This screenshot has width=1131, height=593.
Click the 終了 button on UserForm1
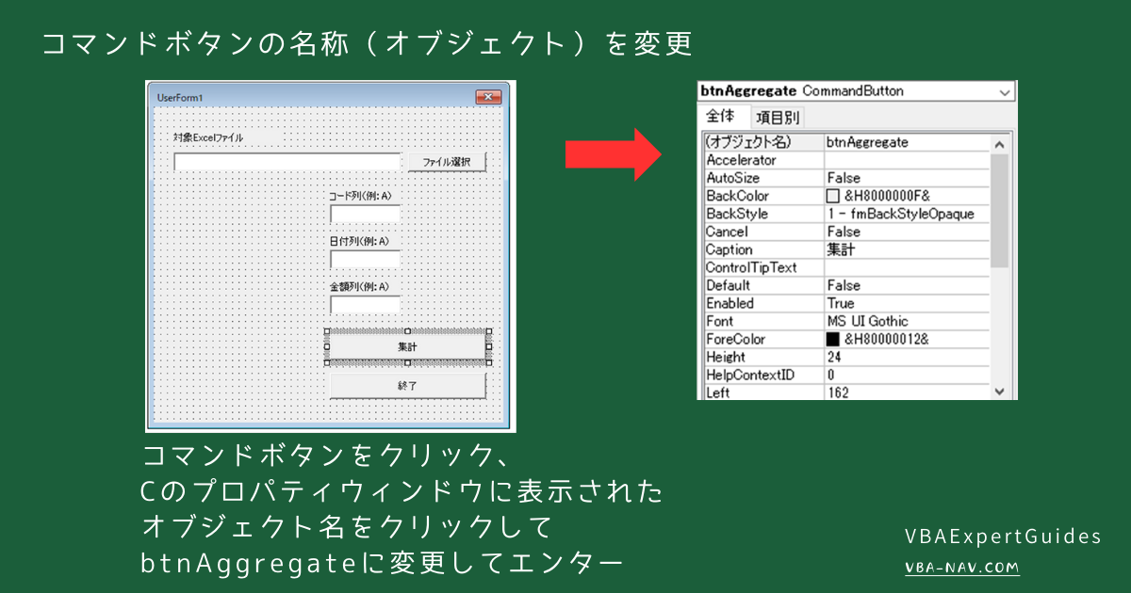(x=406, y=384)
